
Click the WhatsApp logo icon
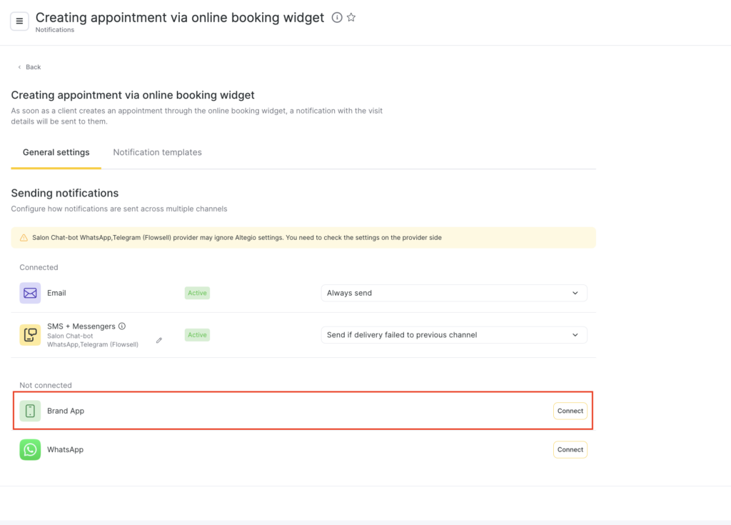[x=30, y=450]
